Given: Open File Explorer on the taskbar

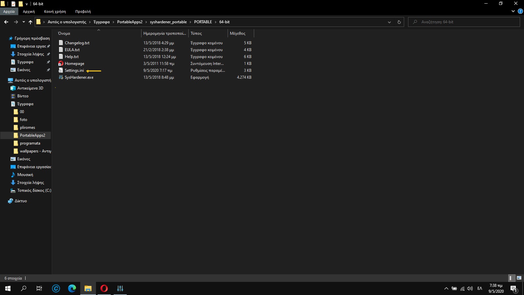Looking at the screenshot, I should [88, 288].
